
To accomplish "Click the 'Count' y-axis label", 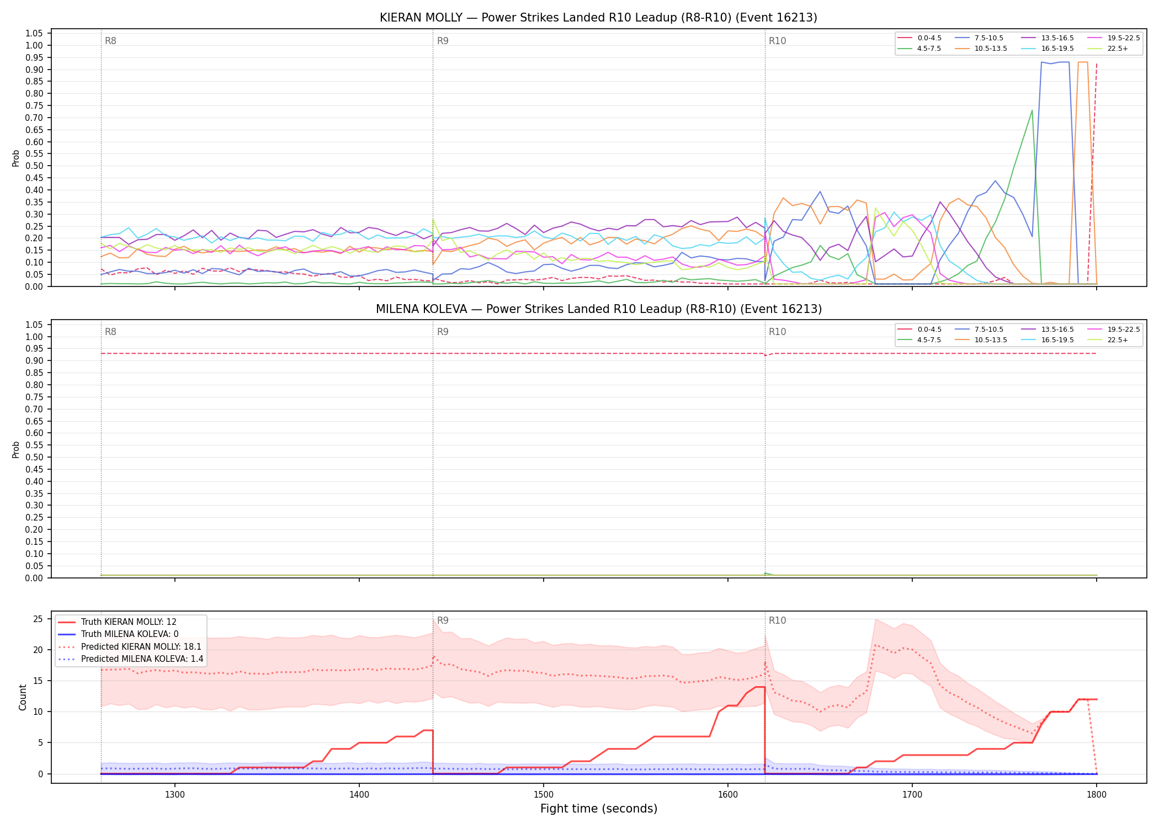I will [x=23, y=697].
